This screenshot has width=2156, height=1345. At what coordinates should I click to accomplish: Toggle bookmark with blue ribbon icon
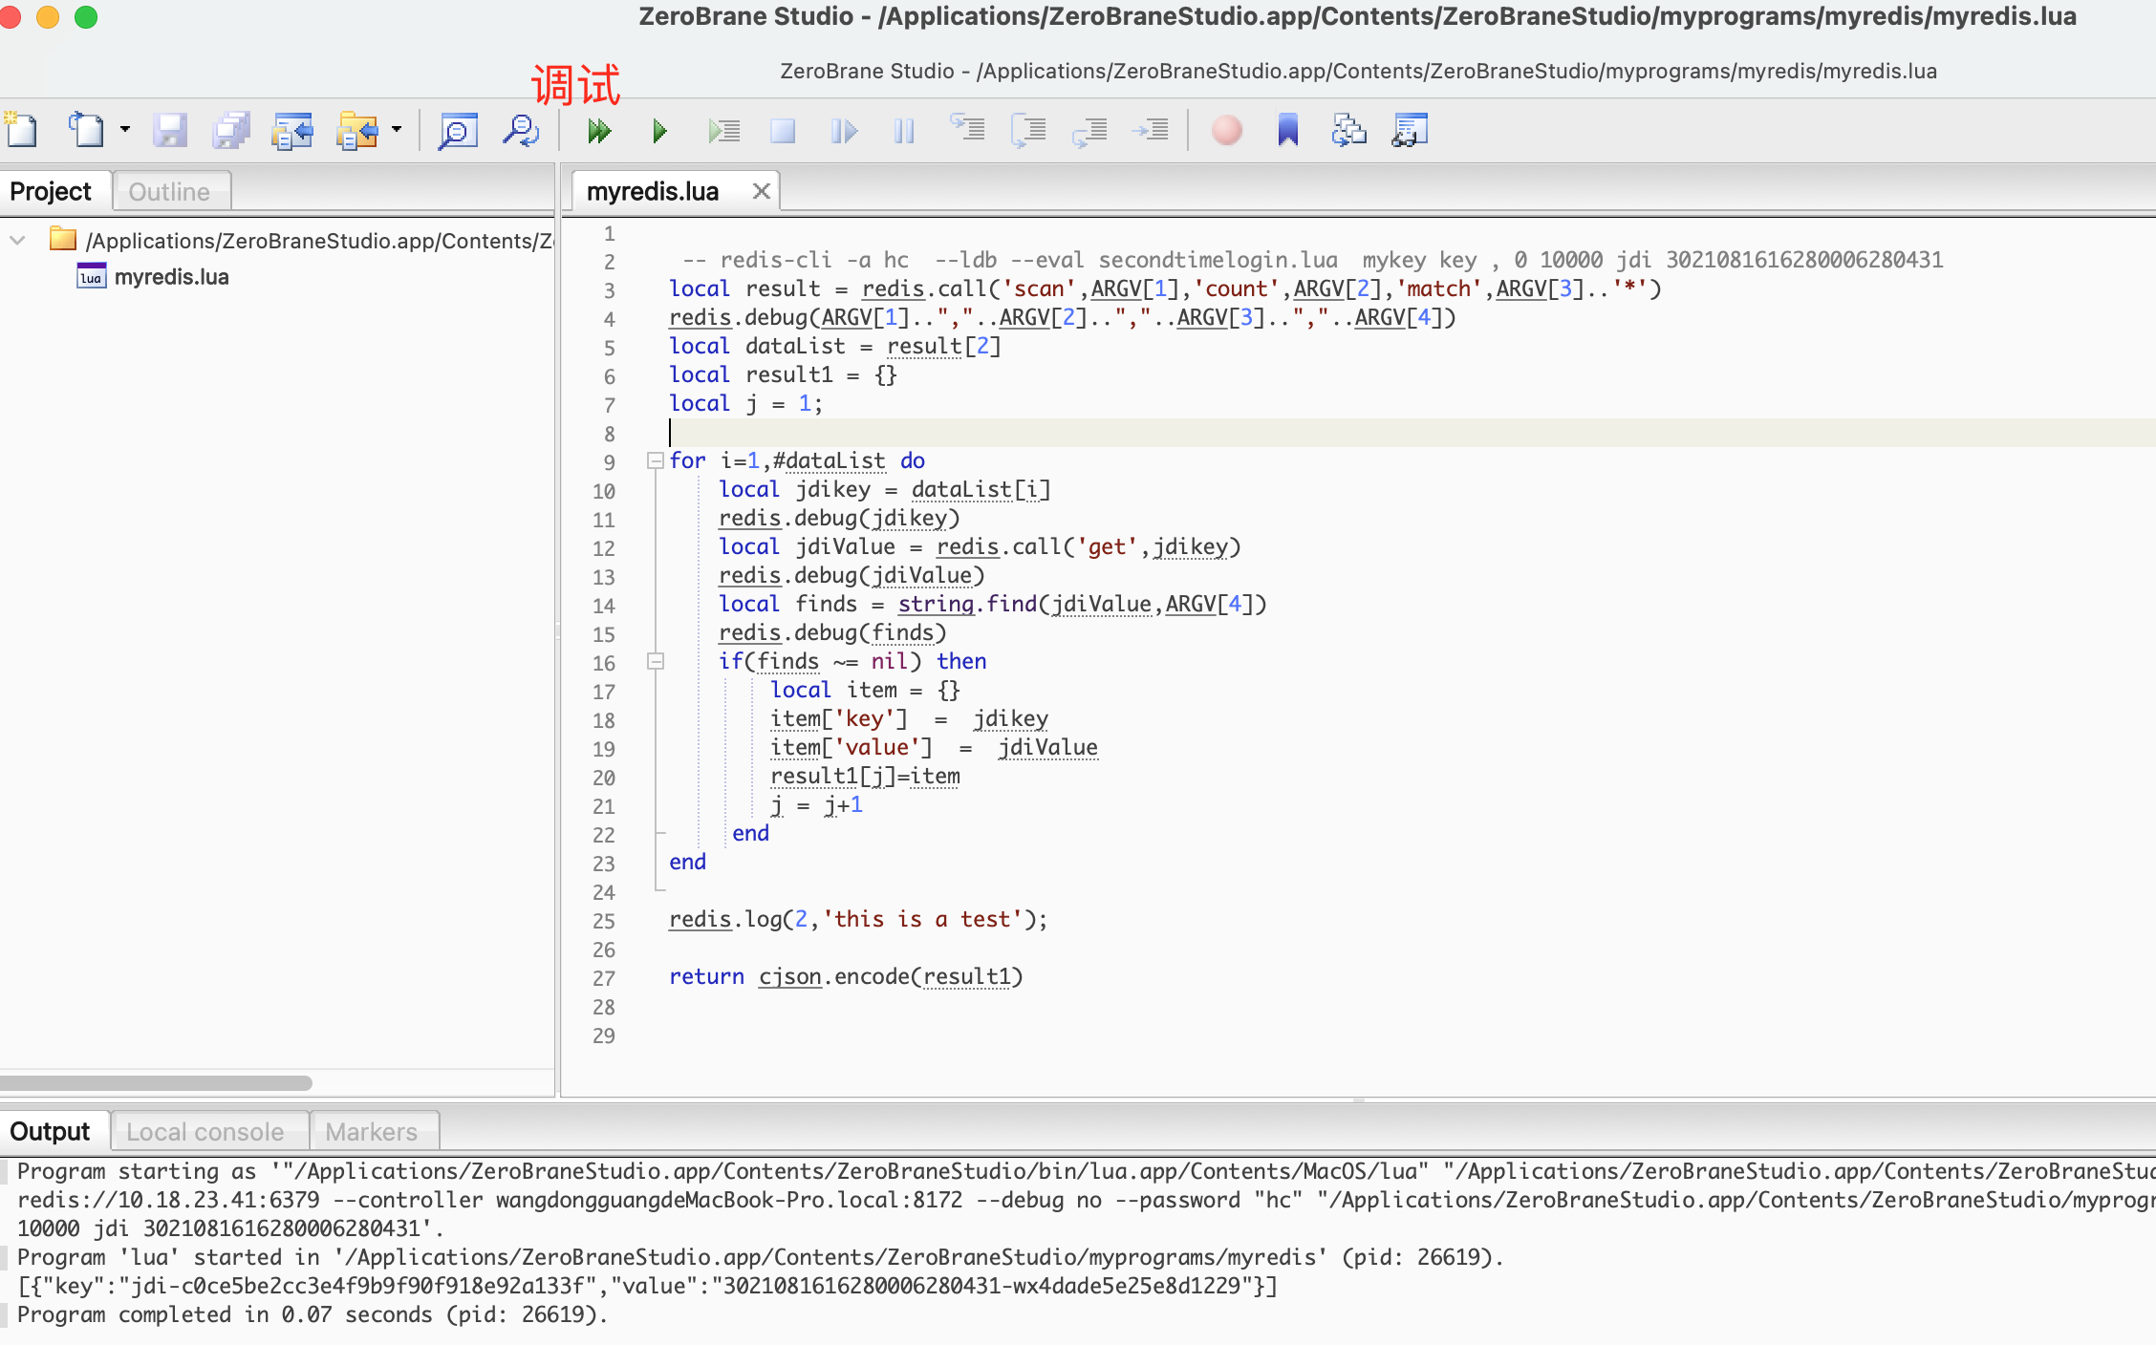click(x=1288, y=130)
